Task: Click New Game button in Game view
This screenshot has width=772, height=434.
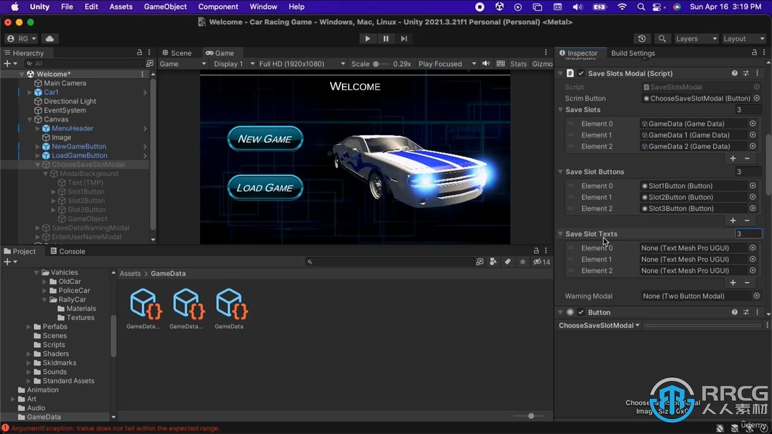Action: point(265,139)
